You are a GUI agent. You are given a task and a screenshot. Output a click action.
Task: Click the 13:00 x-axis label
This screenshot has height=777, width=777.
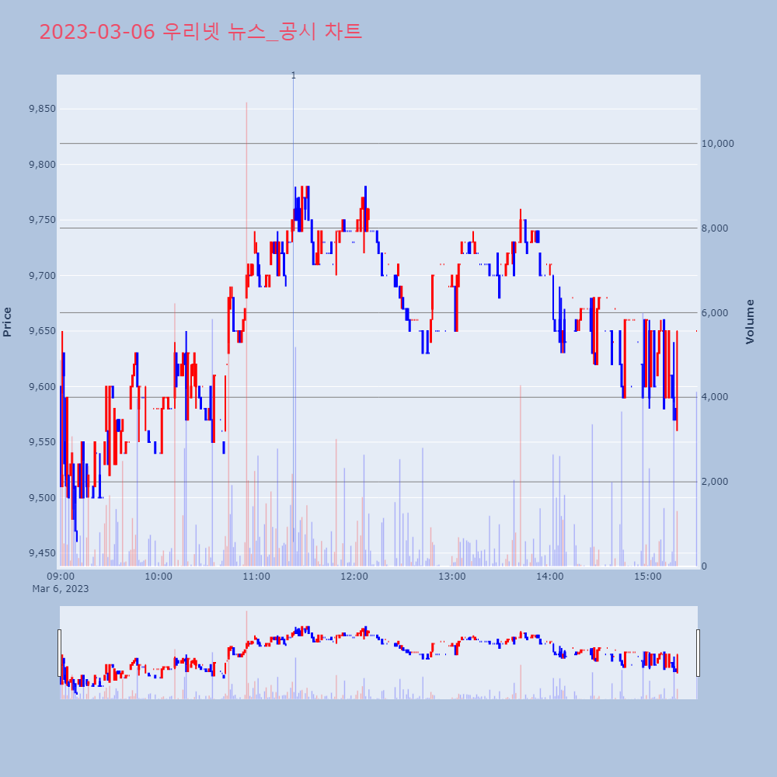452,577
